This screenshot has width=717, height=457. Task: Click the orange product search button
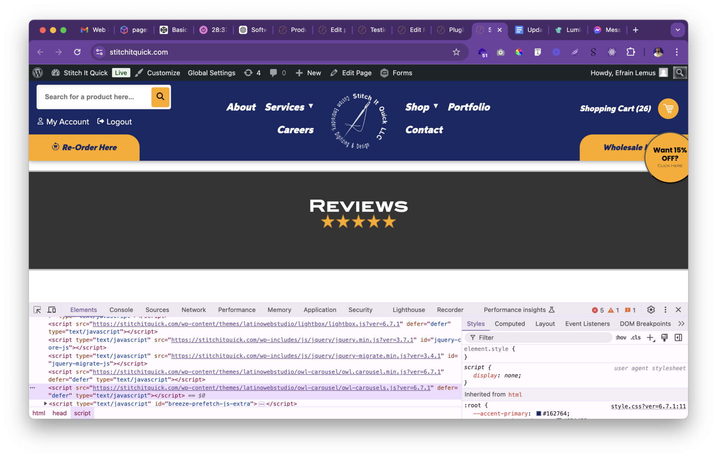click(161, 97)
